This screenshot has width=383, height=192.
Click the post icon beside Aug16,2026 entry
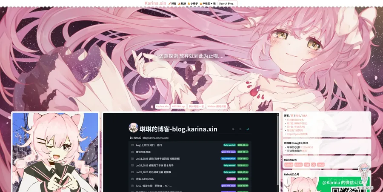tap(132, 145)
